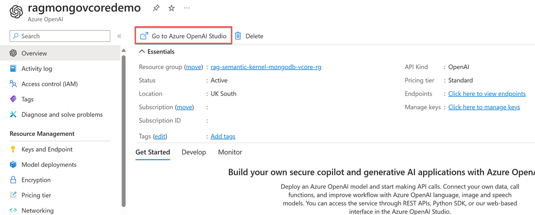Image resolution: width=535 pixels, height=215 pixels.
Task: Click the Pricing tier icon
Action: pyautogui.click(x=13, y=195)
